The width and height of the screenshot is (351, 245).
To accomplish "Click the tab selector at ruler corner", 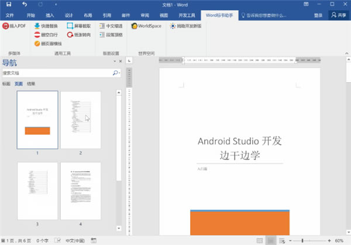I will [x=129, y=60].
